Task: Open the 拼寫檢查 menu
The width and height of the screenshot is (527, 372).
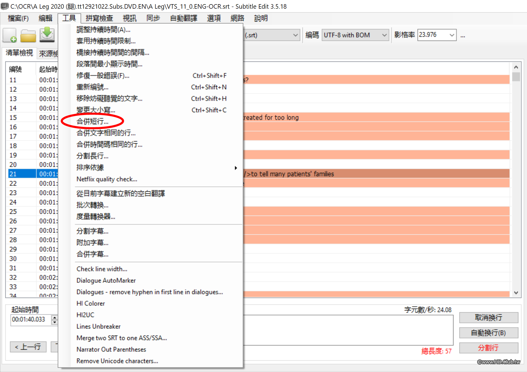Action: pos(99,18)
